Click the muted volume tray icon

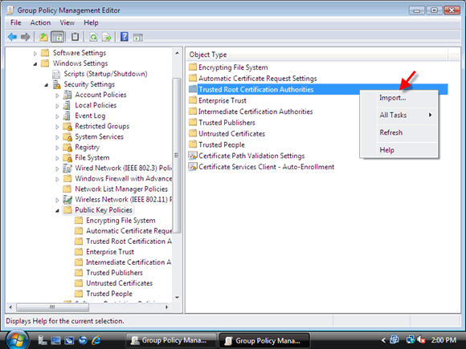pos(422,339)
